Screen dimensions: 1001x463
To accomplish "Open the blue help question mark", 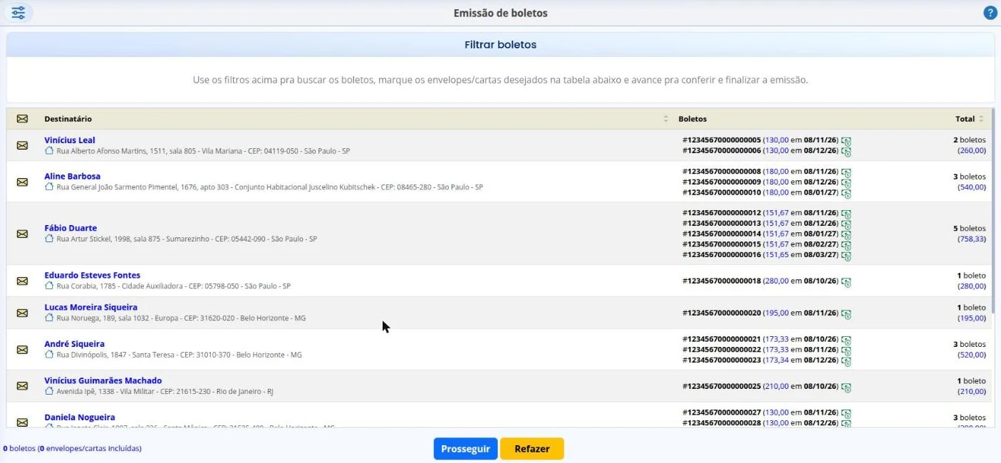I will (x=990, y=13).
